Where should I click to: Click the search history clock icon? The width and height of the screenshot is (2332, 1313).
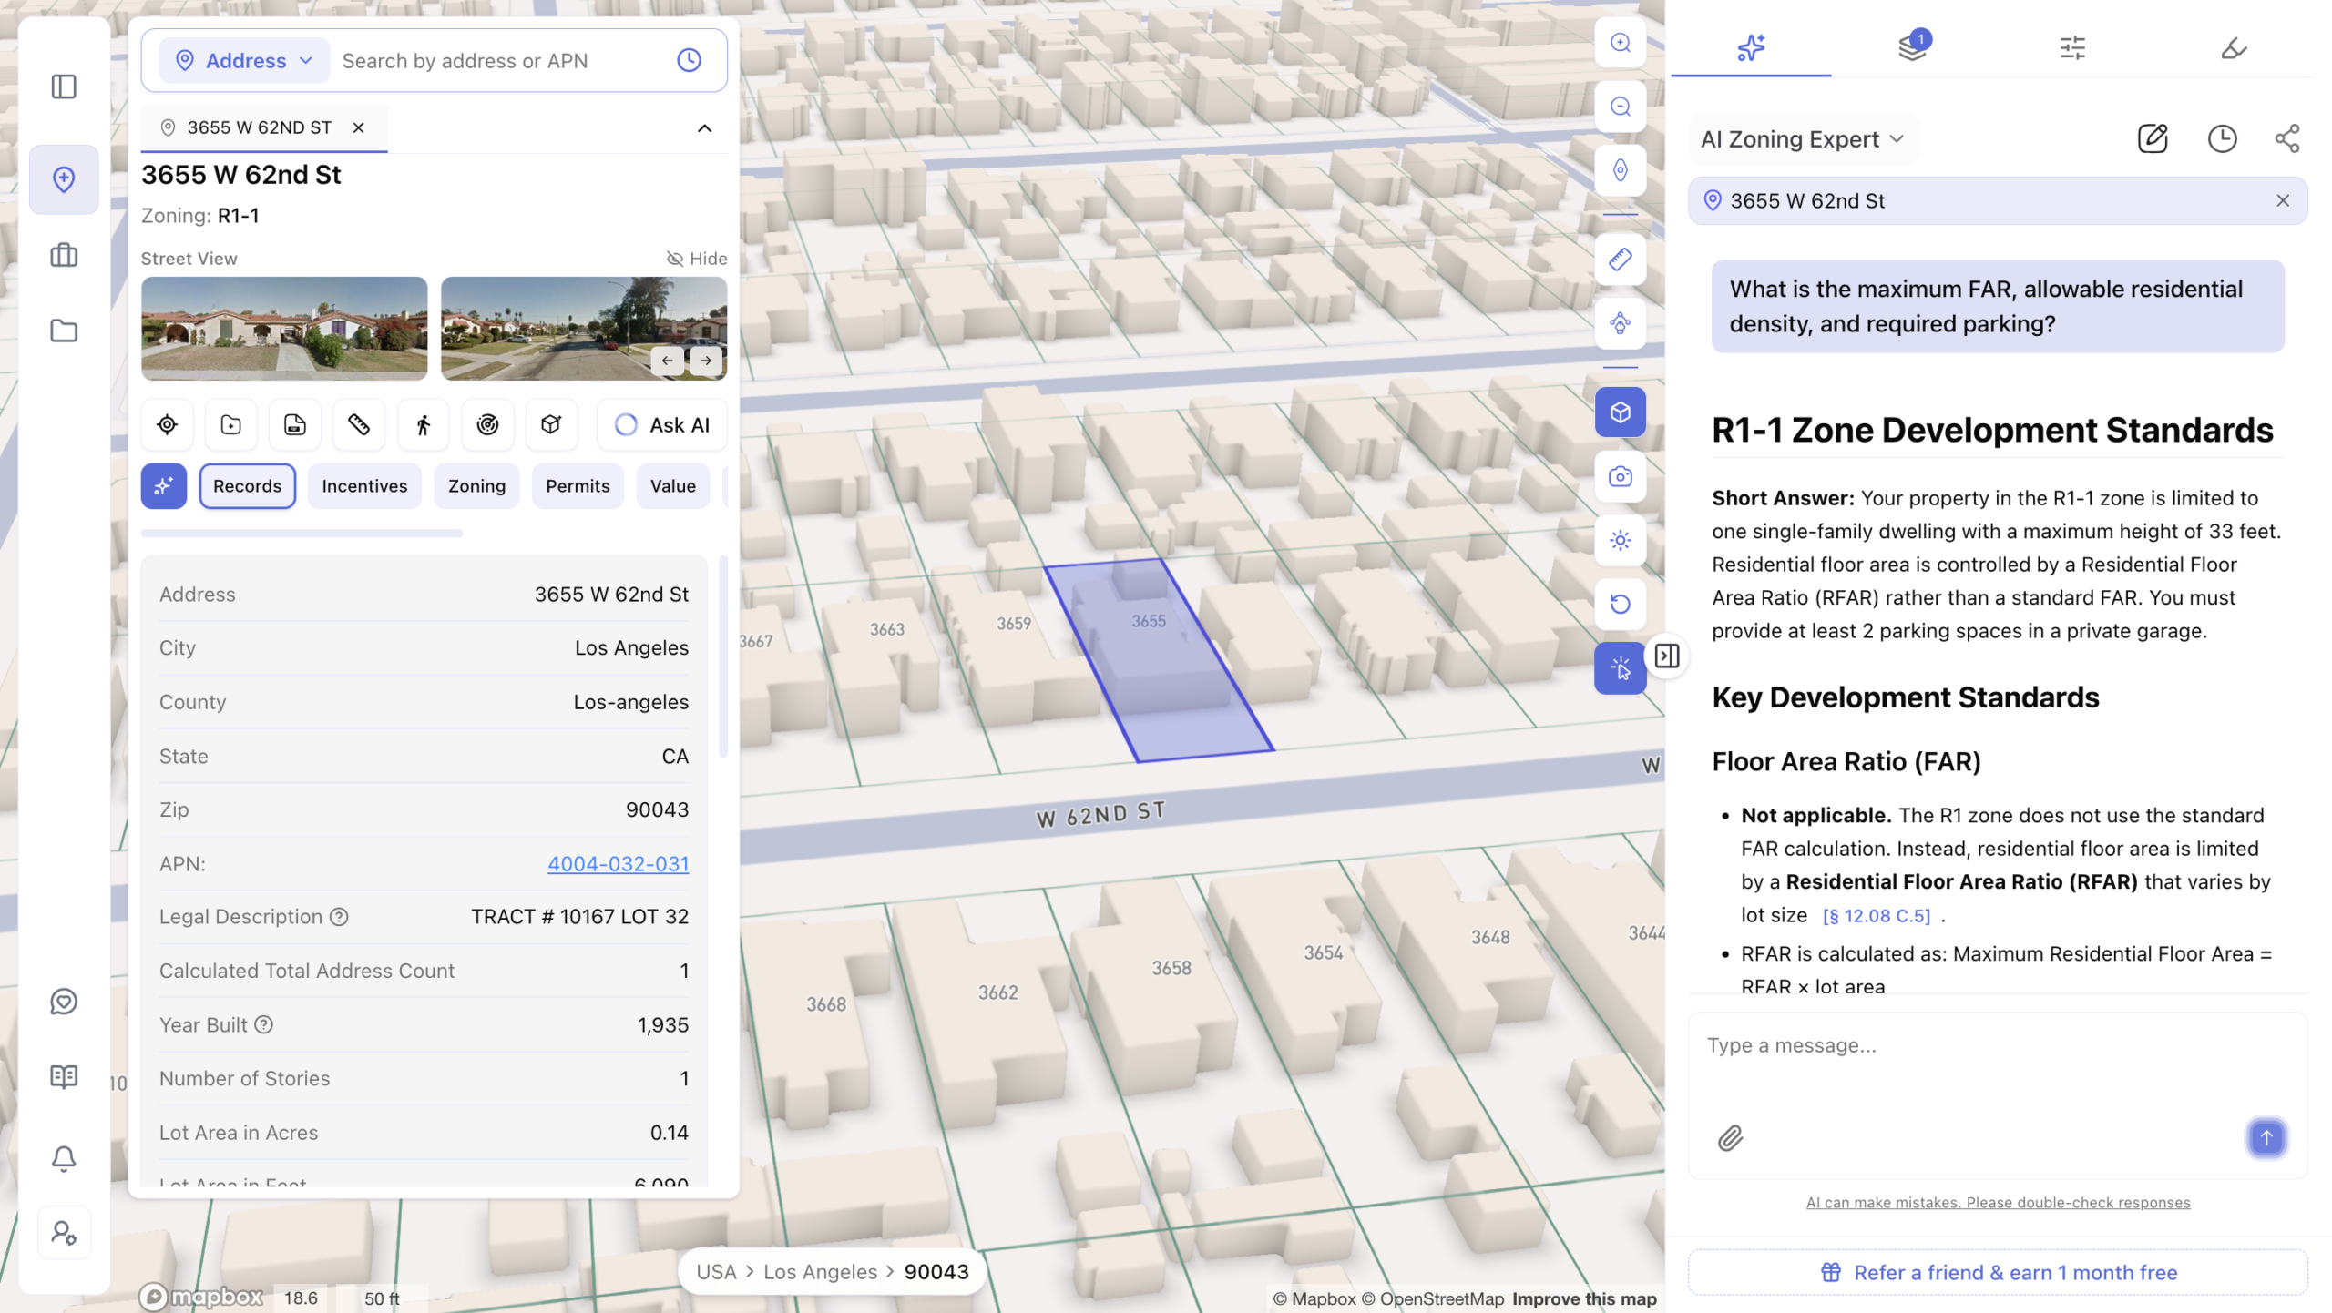coord(689,60)
